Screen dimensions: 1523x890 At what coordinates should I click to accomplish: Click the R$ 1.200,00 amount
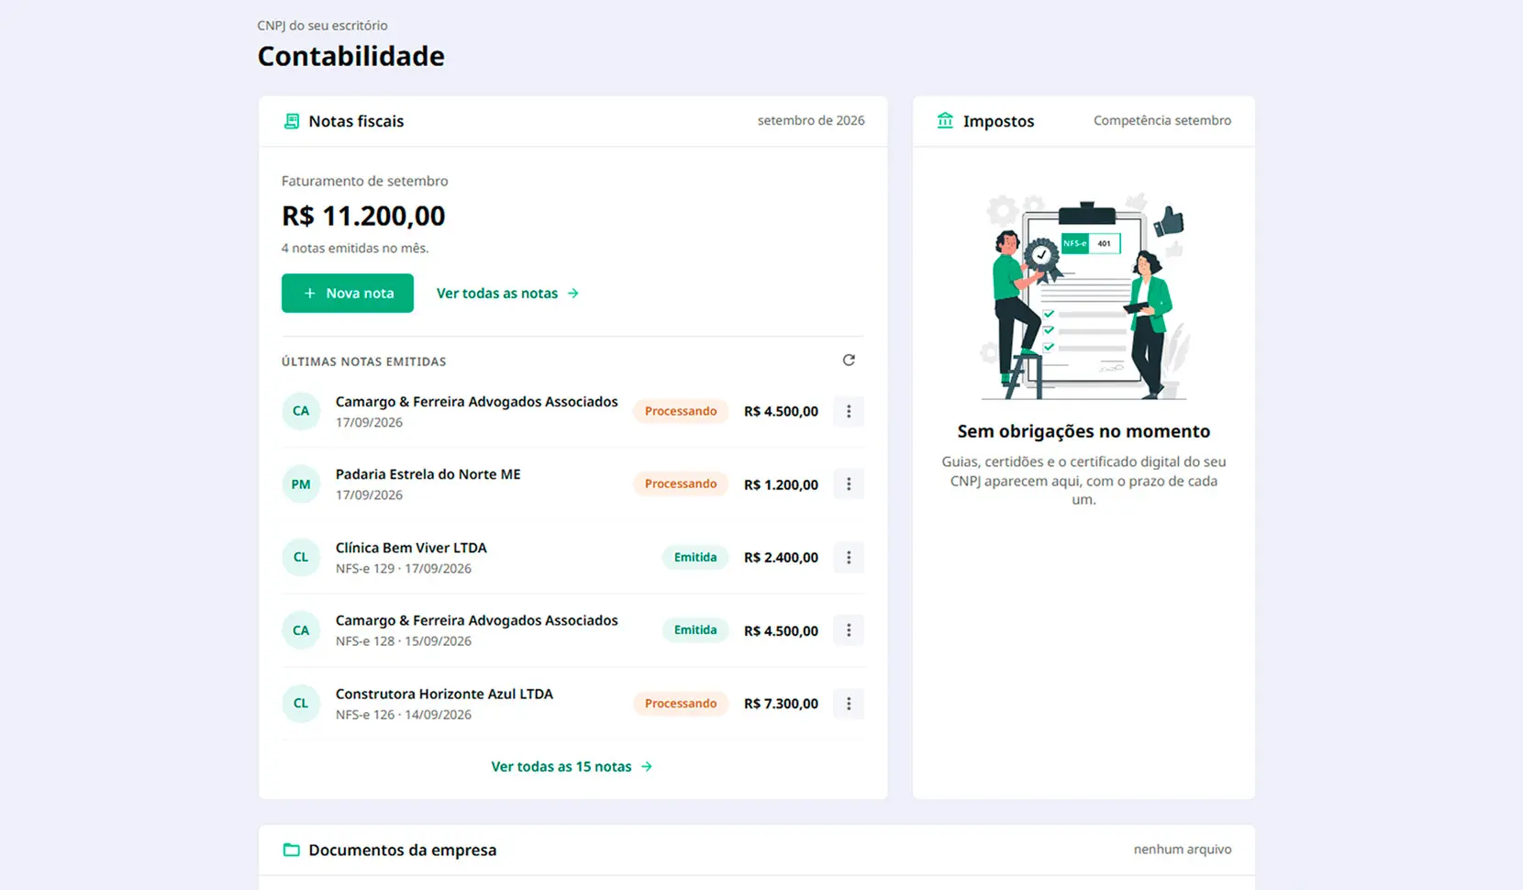coord(781,484)
